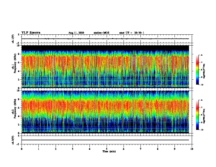Click time axis tick label "2"
The height and width of the screenshot is (167, 216).
coord(56,149)
